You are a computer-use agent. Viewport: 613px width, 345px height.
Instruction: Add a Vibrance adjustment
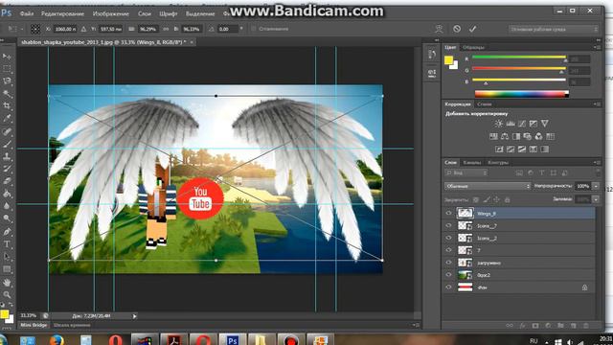[545, 124]
